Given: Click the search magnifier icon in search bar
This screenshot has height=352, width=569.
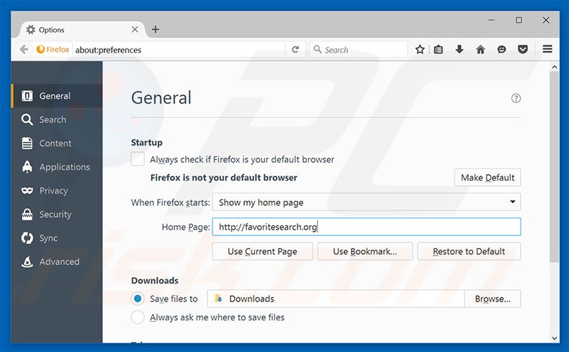Looking at the screenshot, I should pos(317,49).
